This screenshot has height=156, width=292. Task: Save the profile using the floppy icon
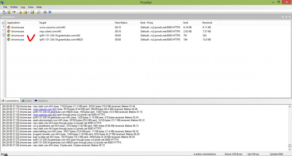[x=33, y=12]
